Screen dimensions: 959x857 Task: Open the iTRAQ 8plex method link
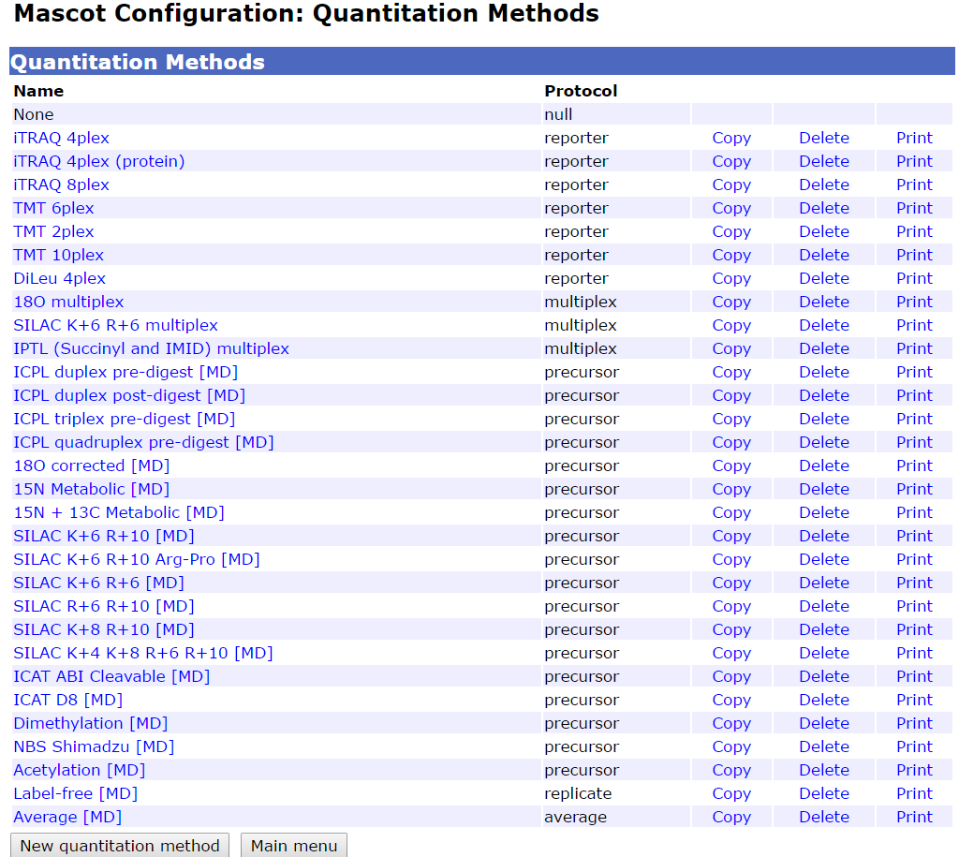[x=61, y=185]
